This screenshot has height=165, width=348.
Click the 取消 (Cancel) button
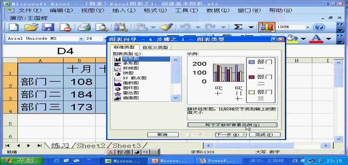(x=163, y=135)
